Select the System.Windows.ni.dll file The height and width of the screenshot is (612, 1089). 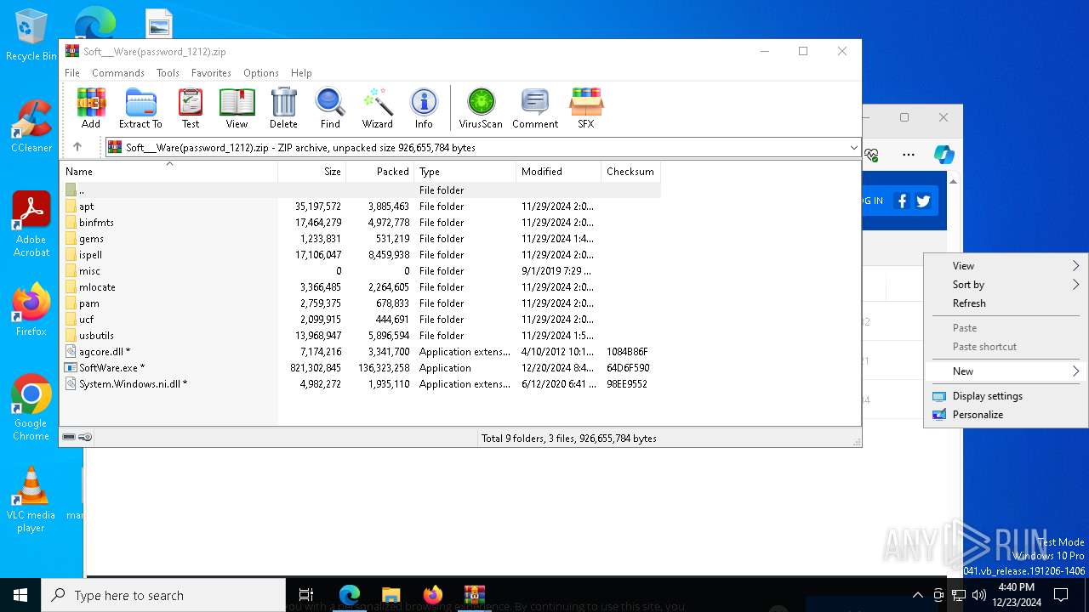pyautogui.click(x=361, y=384)
